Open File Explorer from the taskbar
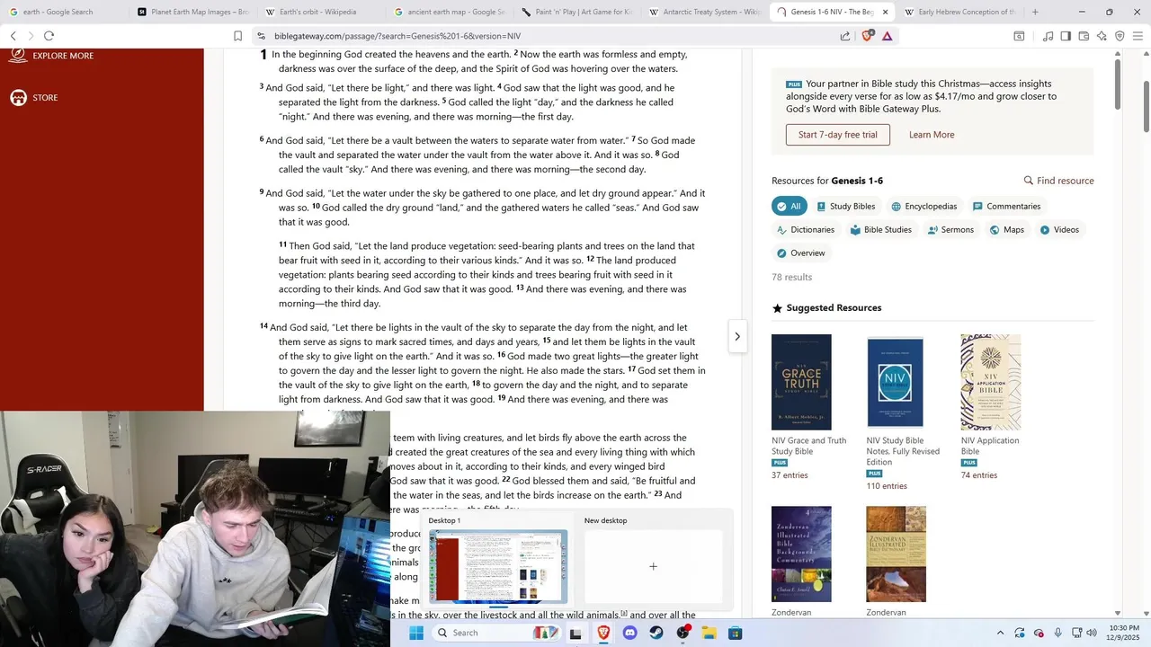The height and width of the screenshot is (647, 1151). (x=709, y=633)
